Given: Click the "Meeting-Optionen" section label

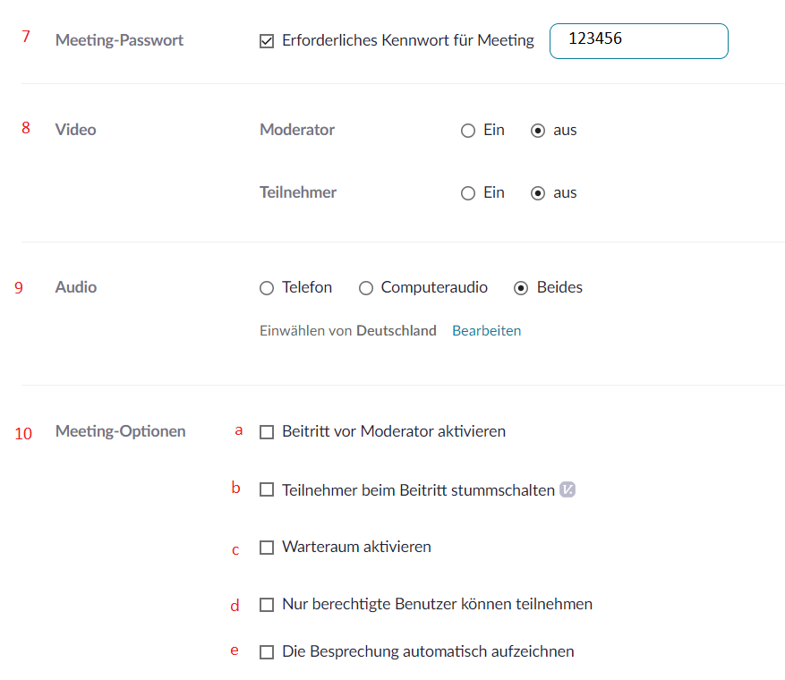Looking at the screenshot, I should tap(120, 432).
